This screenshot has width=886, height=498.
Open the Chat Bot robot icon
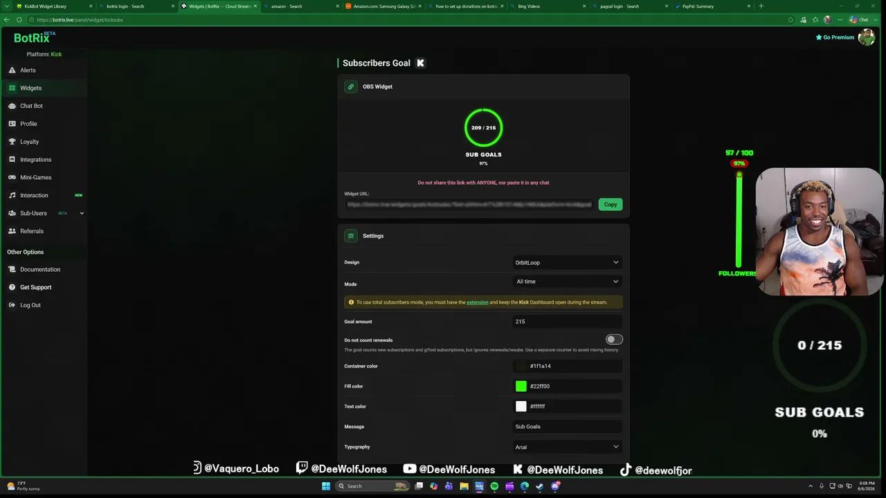[12, 106]
